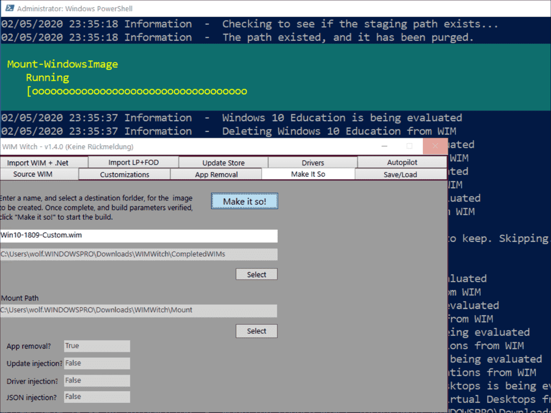Switch to the Source WIM tab
Viewport: 551px width, 413px height.
[32, 174]
